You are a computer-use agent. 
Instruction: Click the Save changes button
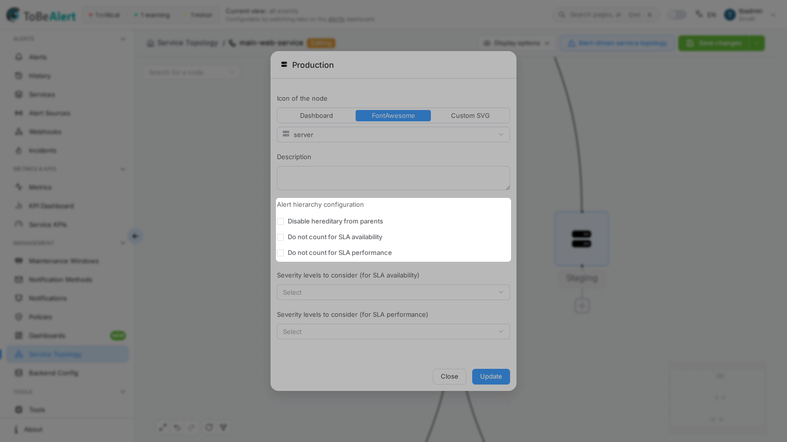point(714,43)
